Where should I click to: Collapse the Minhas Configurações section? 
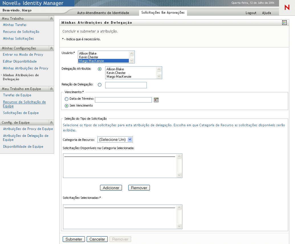pyautogui.click(x=51, y=48)
